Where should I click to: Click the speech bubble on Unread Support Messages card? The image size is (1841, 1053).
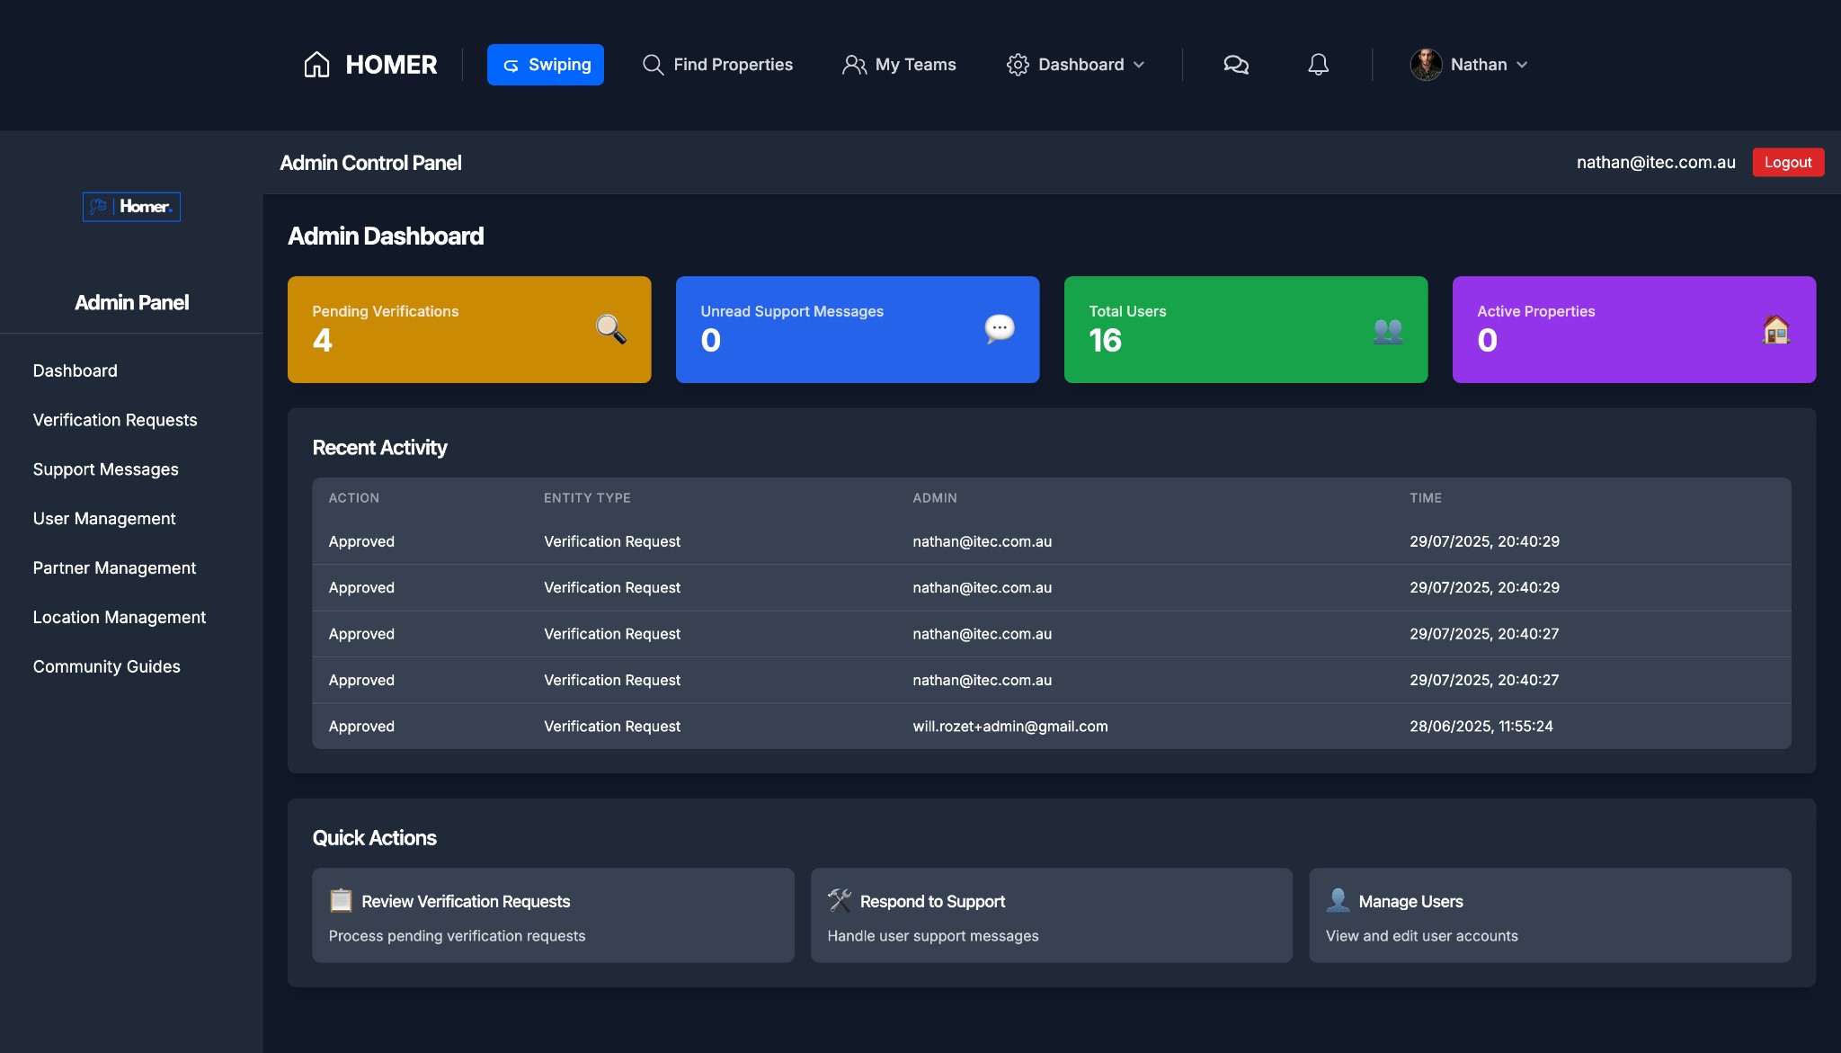pyautogui.click(x=998, y=329)
